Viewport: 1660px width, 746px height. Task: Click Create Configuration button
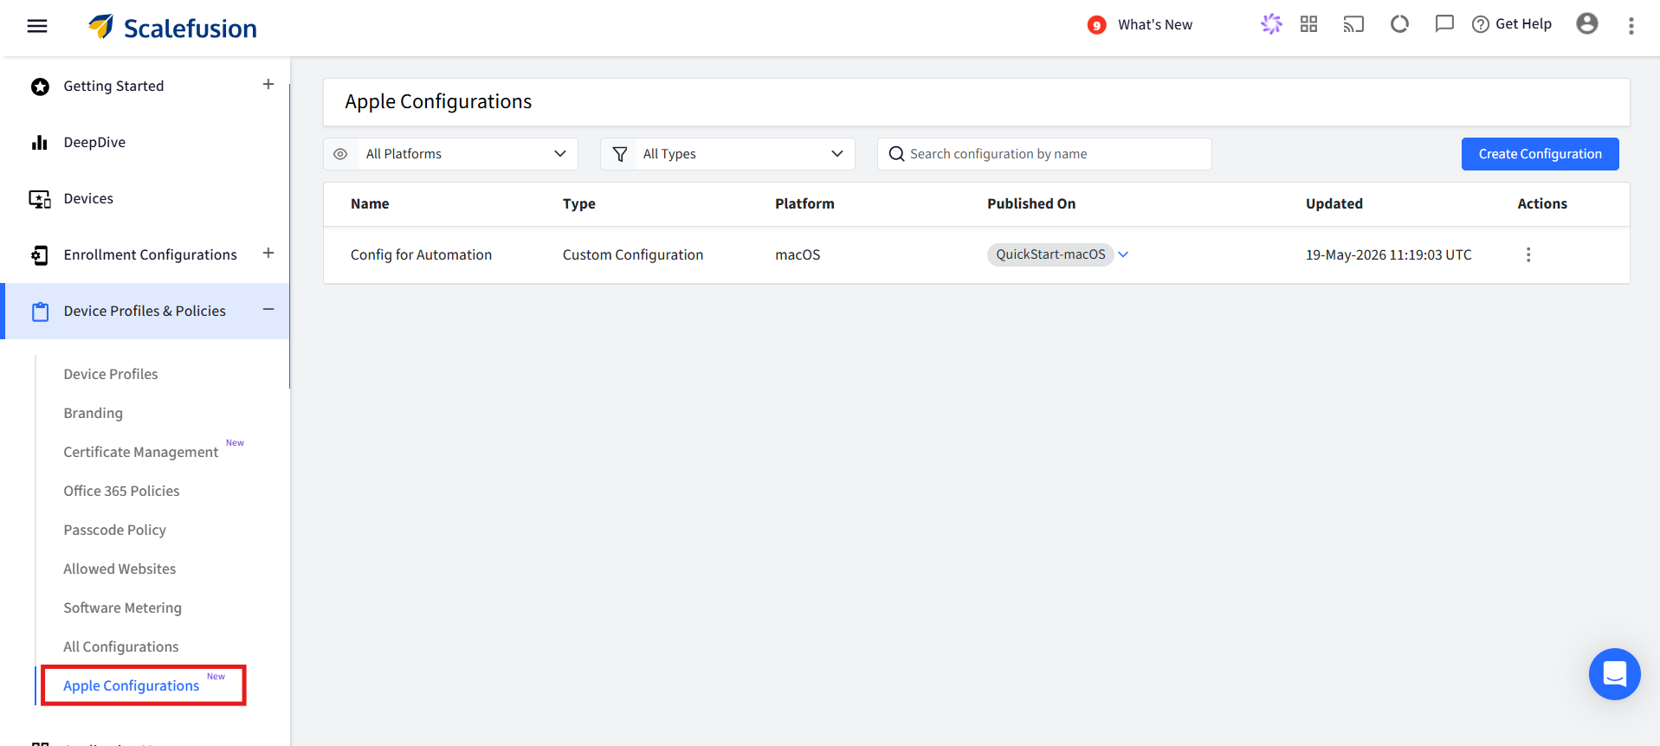pyautogui.click(x=1540, y=154)
